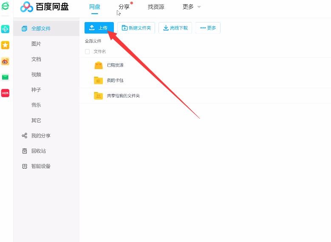Click the 我的分享 share icon
This screenshot has width=331, height=242.
pyautogui.click(x=25, y=136)
